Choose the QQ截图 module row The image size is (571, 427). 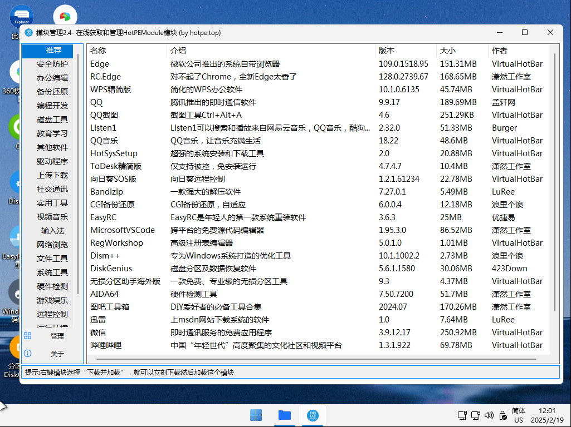point(319,115)
